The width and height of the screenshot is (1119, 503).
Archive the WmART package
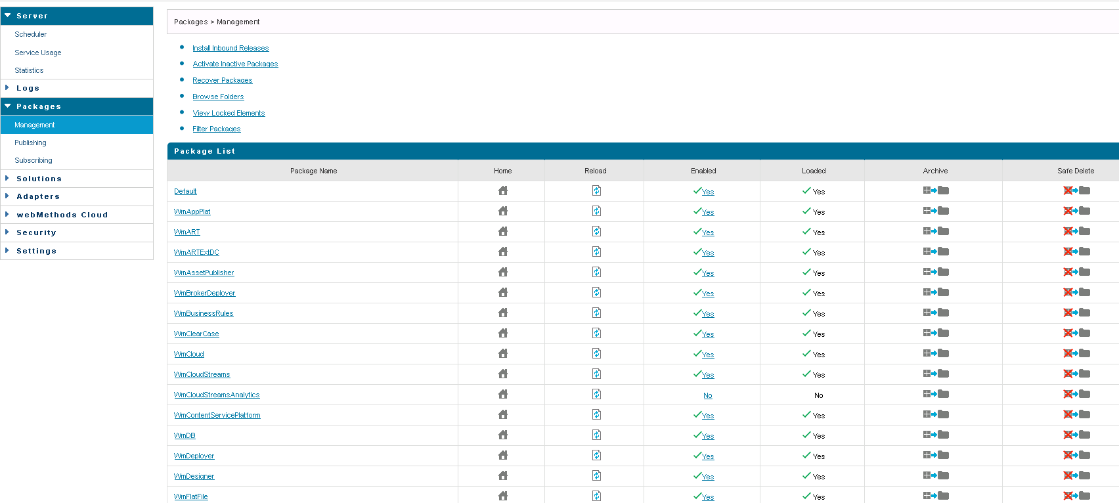tap(936, 231)
